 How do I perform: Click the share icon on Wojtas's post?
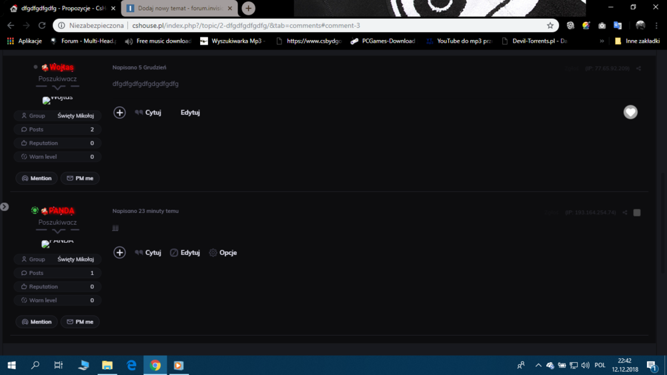click(638, 69)
